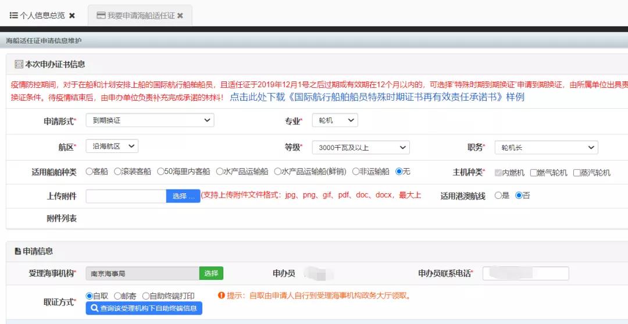Viewport: 628px width, 324px height.
Task: Open the 等级 dropdown
Action: tap(361, 148)
